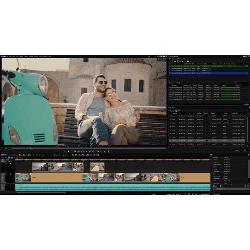Click the timeline playhead marker on the ruler

tap(83, 160)
